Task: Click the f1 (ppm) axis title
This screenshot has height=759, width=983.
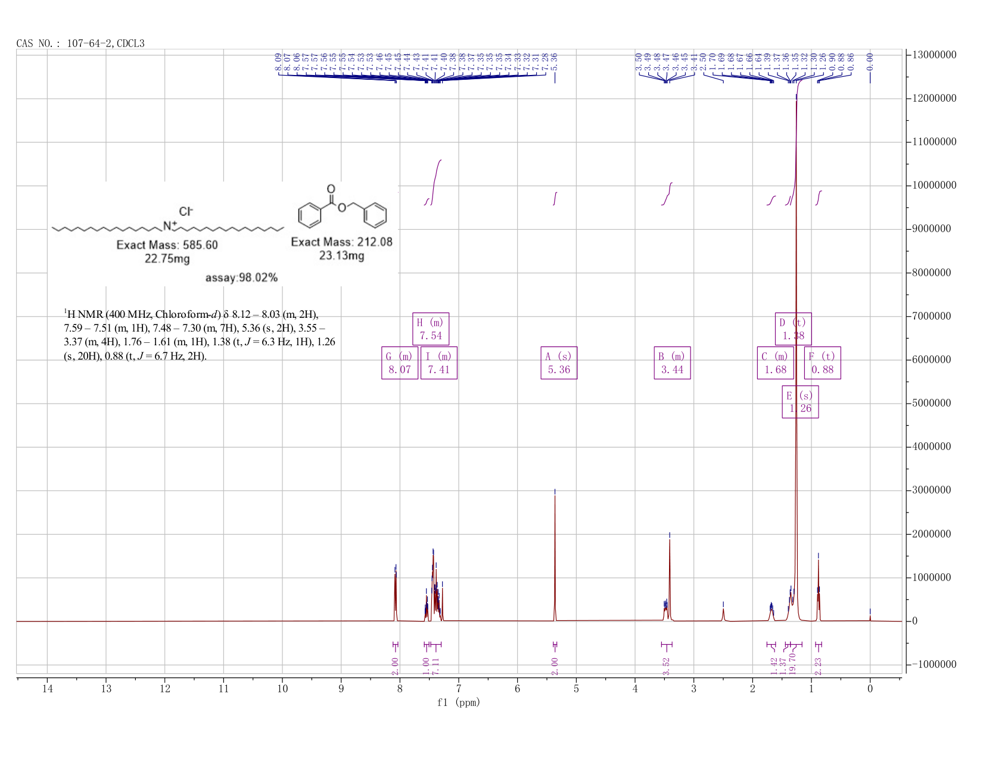Action: tap(459, 702)
